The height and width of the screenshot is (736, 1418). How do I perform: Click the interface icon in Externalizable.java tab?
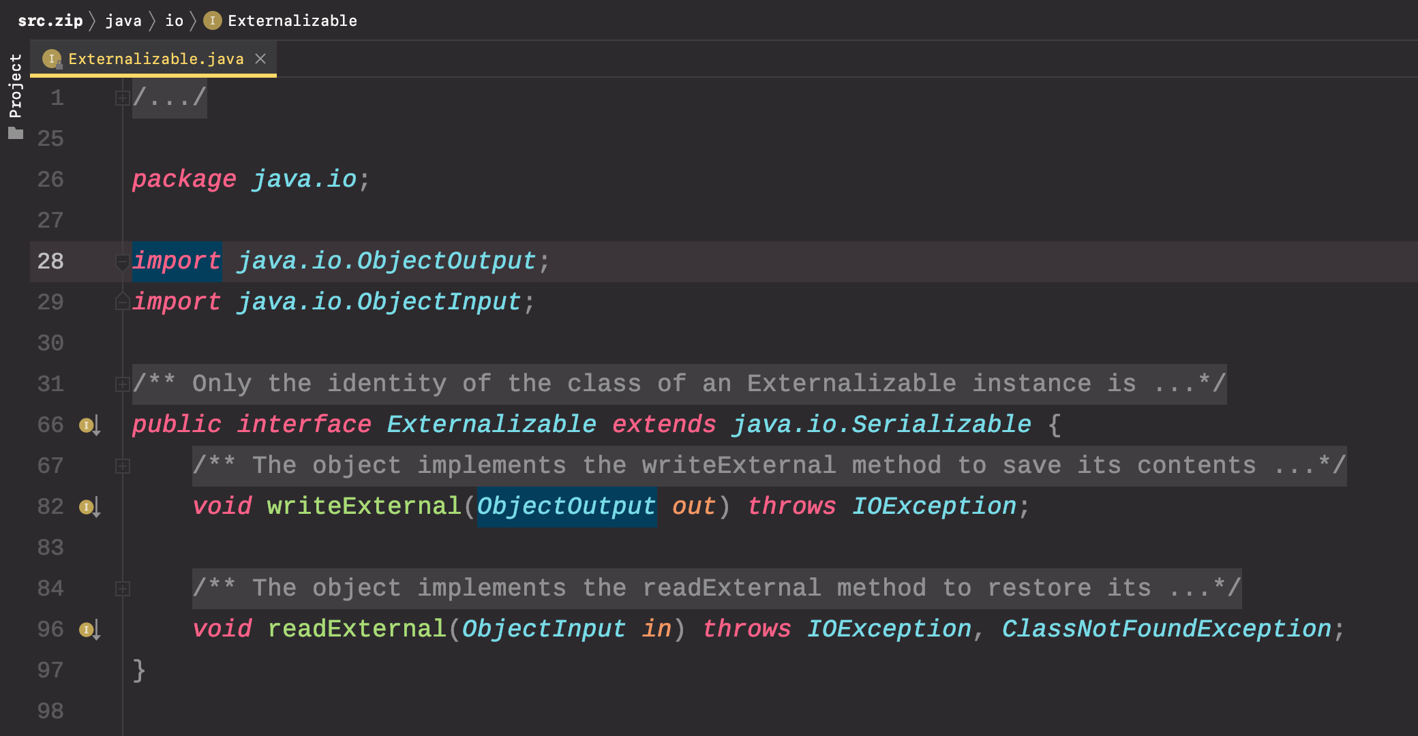(x=52, y=59)
